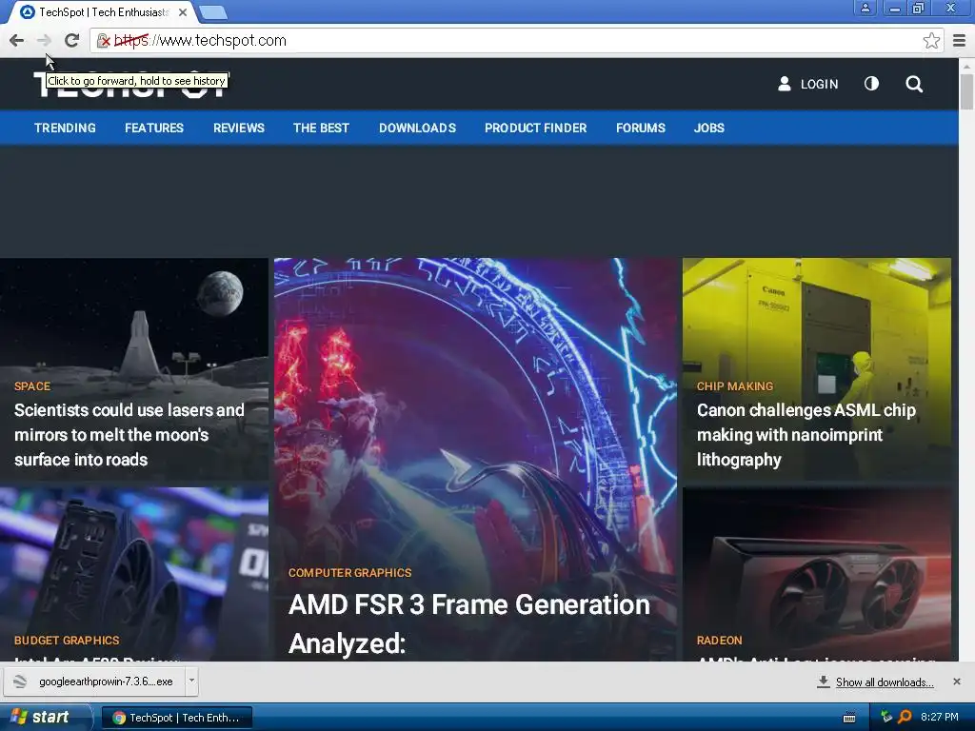Click the login user icon
Viewport: 975px width, 731px height.
[x=785, y=84]
